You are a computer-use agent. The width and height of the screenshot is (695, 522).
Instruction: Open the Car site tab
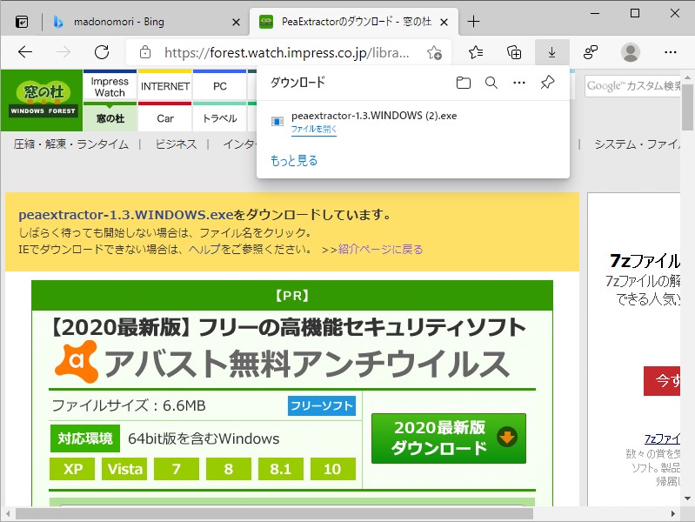(165, 118)
